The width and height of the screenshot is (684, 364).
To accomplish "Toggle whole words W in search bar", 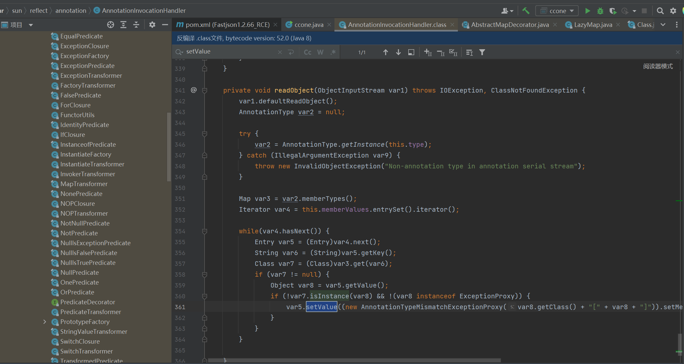I will click(x=320, y=52).
